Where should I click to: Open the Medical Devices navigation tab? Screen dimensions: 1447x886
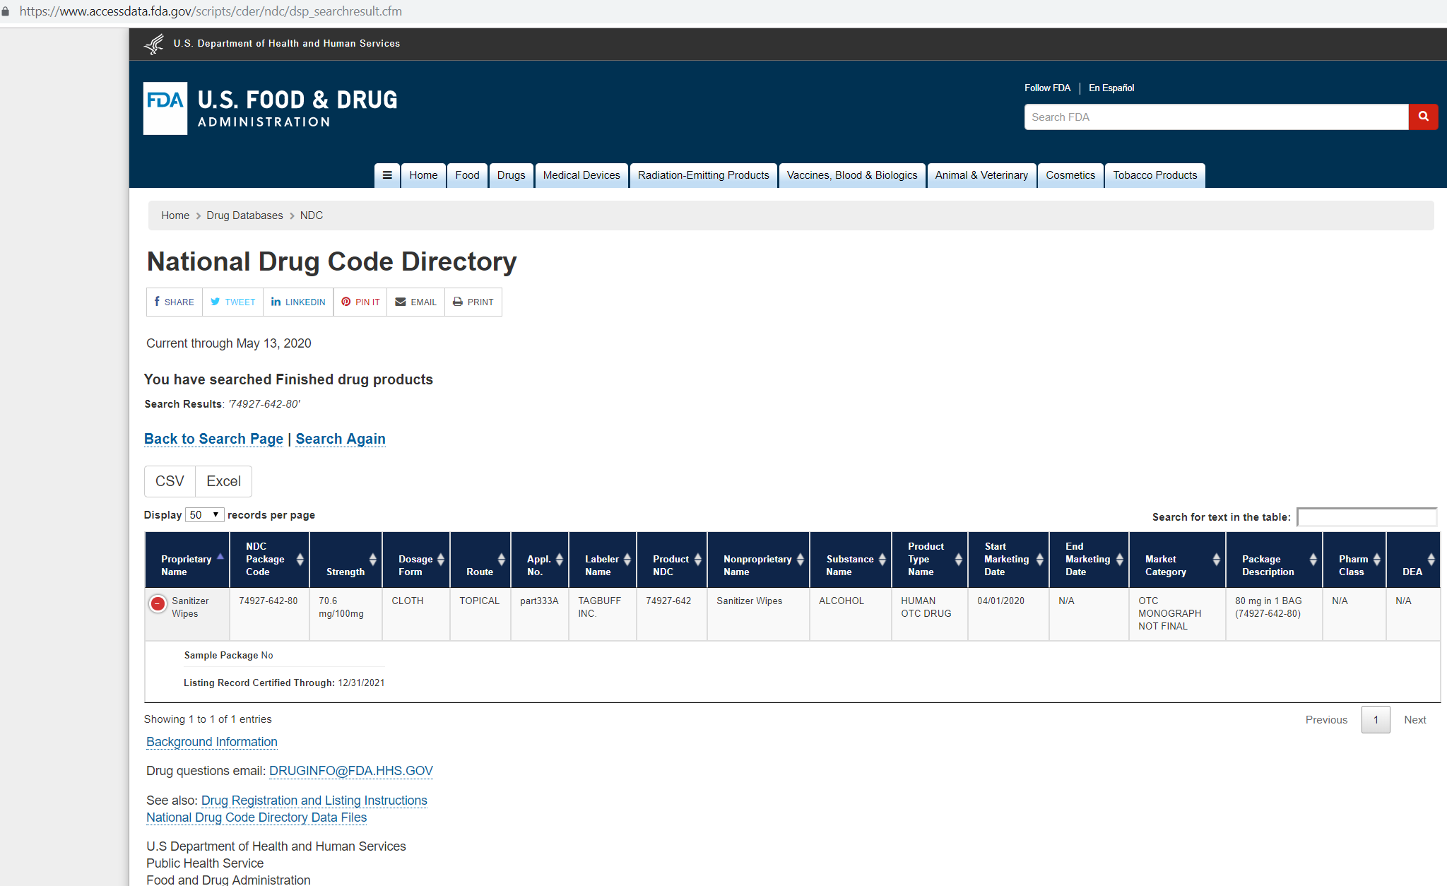581,175
